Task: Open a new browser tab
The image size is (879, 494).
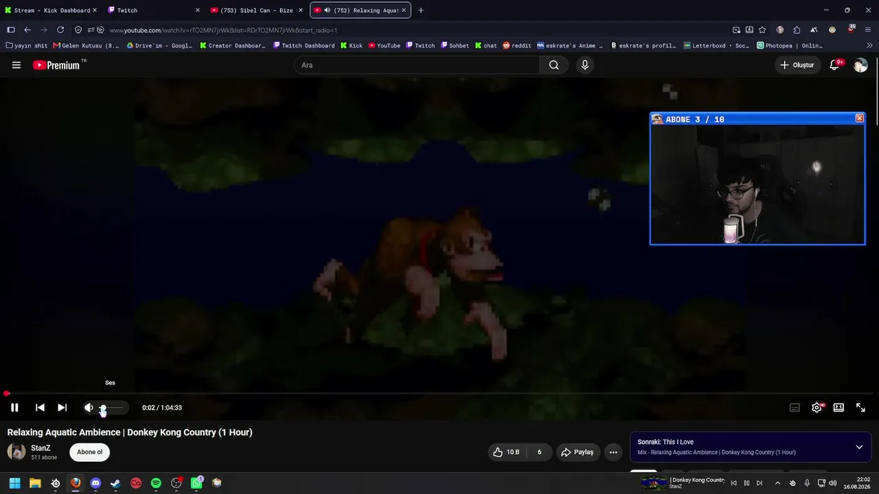Action: point(421,10)
